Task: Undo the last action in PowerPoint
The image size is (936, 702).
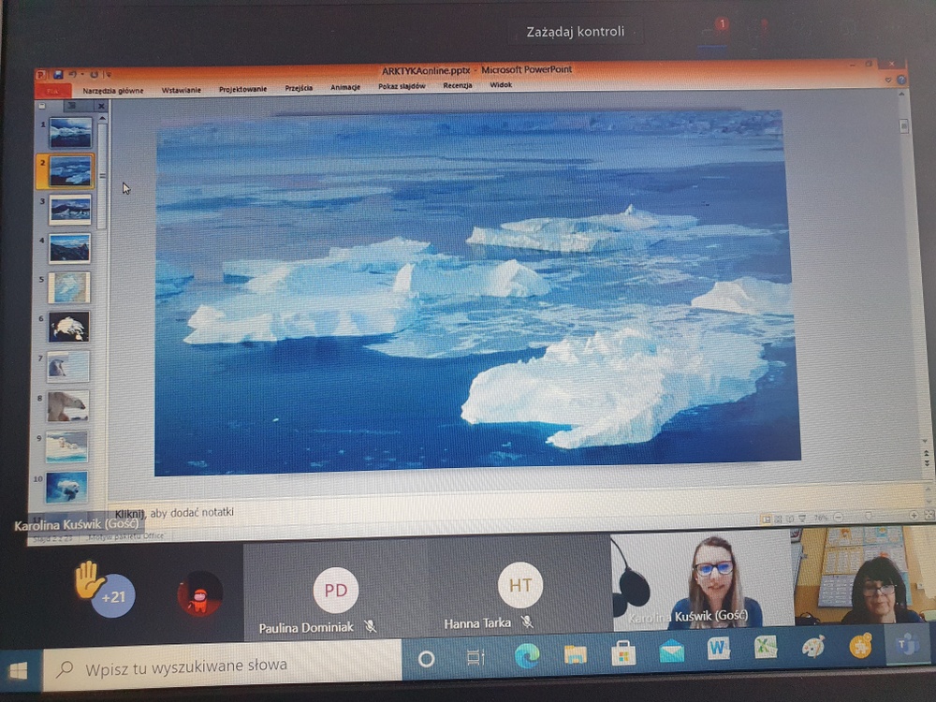Action: 73,75
